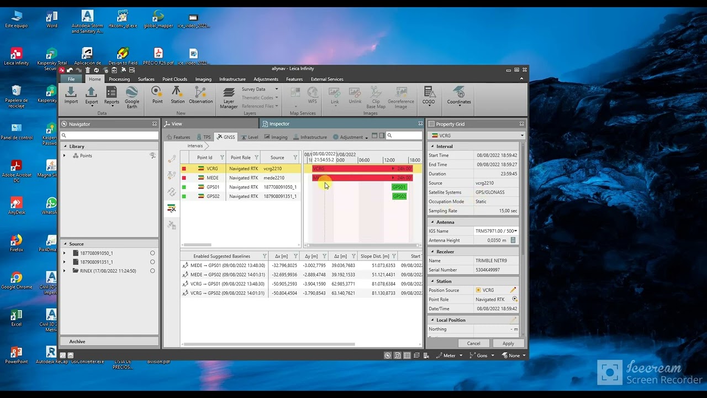Open the Point Clouds ribbon tab
The image size is (707, 398).
175,79
